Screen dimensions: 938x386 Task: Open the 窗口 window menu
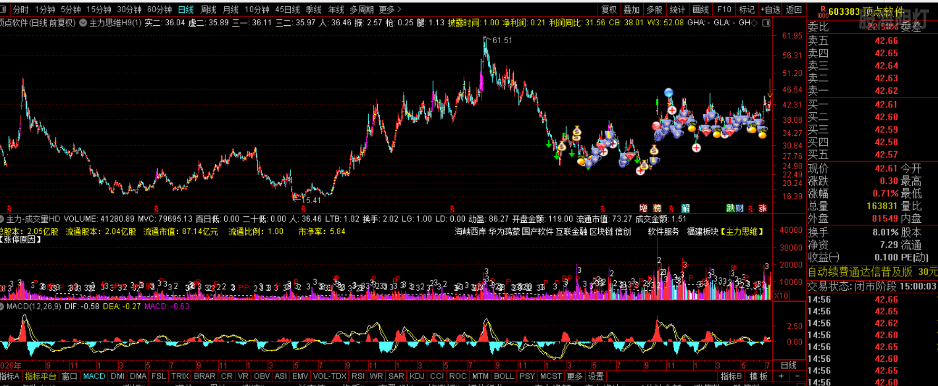click(69, 376)
